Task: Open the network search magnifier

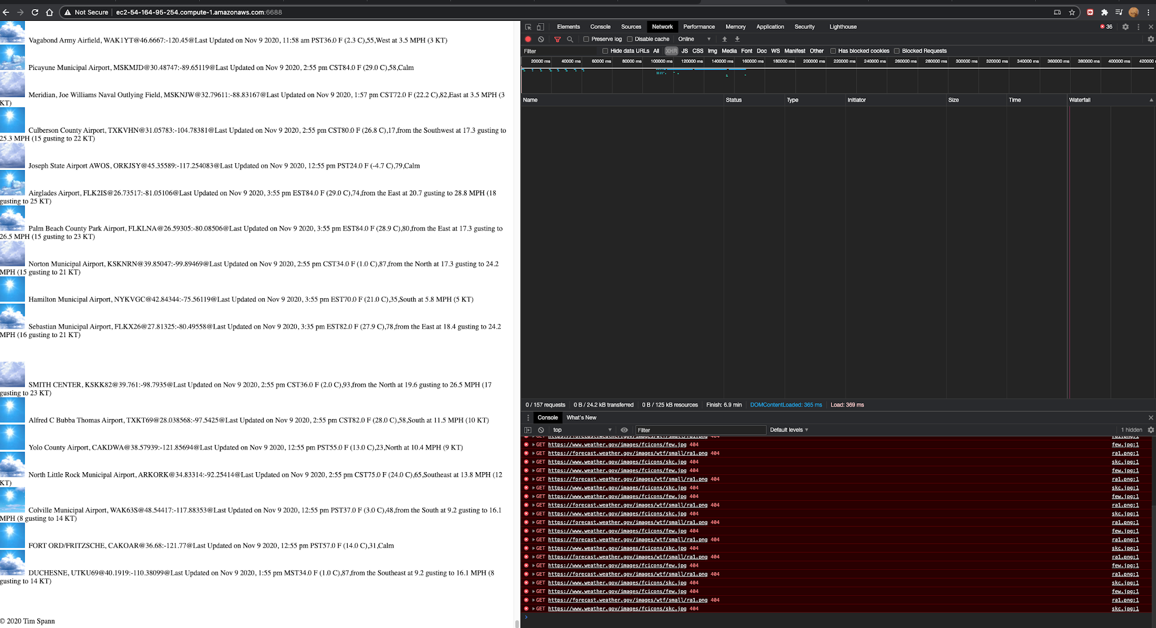Action: (570, 39)
